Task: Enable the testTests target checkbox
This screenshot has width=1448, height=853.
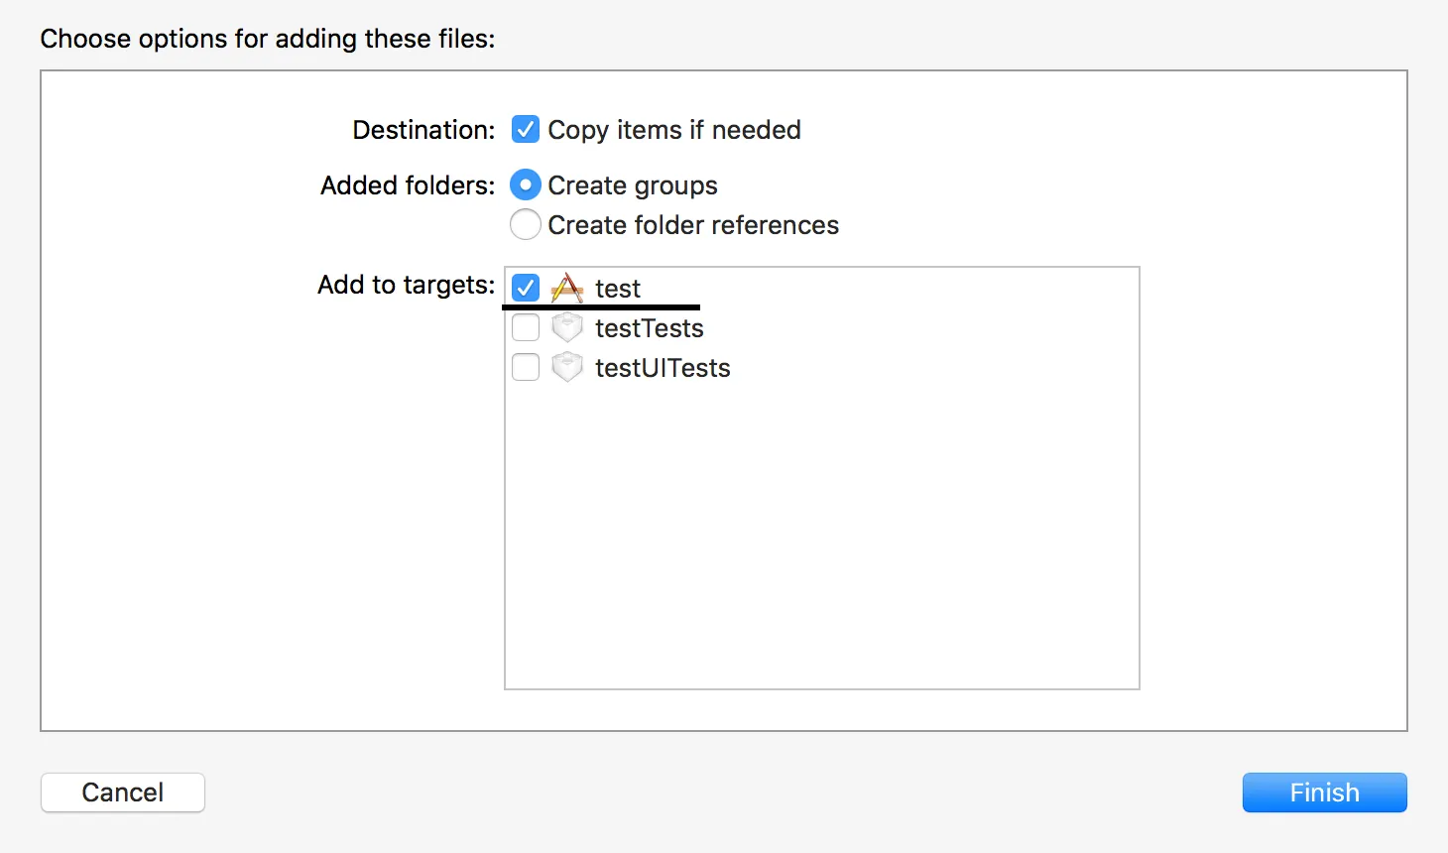Action: click(x=526, y=327)
